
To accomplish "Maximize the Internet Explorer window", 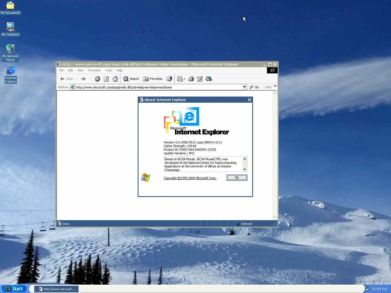I will [x=270, y=64].
